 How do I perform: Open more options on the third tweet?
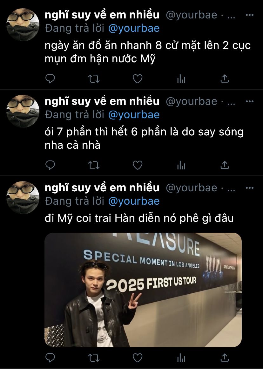coord(250,188)
